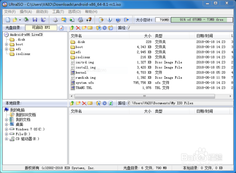Screen dimensions: 236x173
Task: Open dropdown arrow beside Open icon
Action: point(20,20)
